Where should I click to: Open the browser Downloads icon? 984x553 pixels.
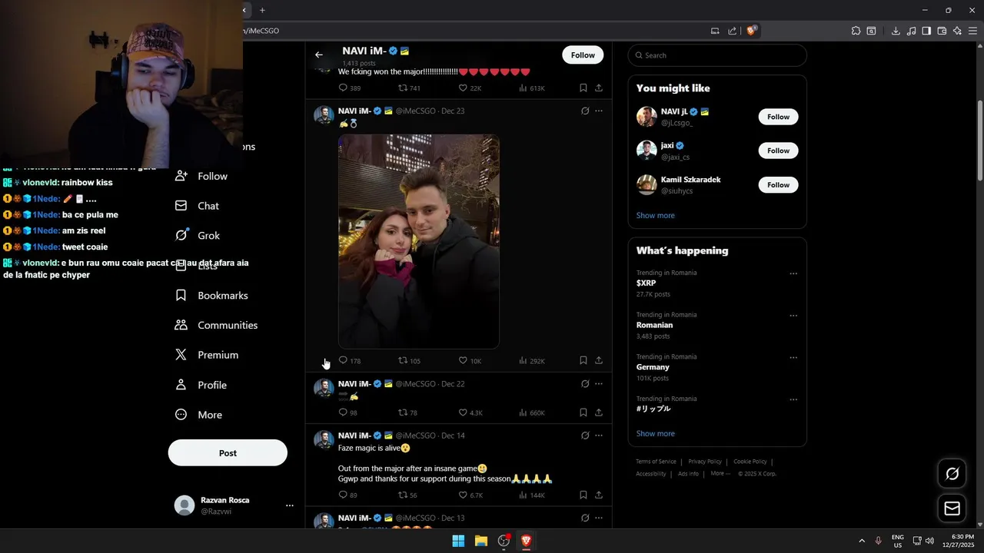(x=896, y=31)
